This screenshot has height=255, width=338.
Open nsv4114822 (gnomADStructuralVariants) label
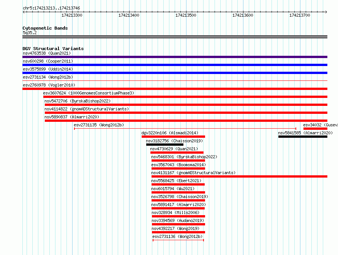click(x=87, y=109)
